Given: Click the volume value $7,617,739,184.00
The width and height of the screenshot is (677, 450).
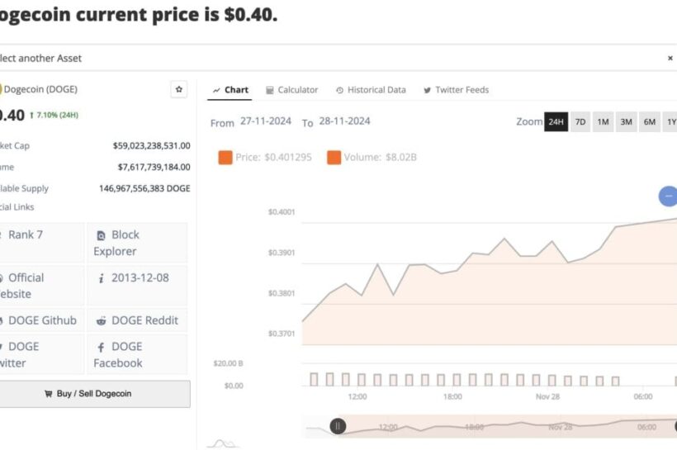Looking at the screenshot, I should (x=154, y=167).
